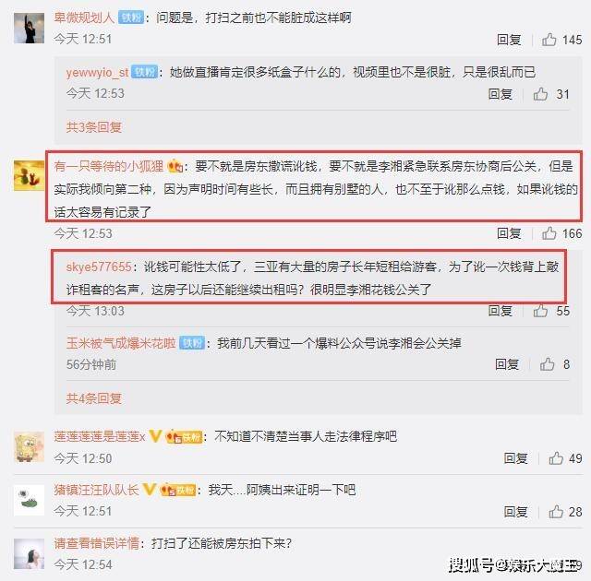The image size is (591, 581).
Task: Like yewwyio_st's reply with 31 likes
Action: tap(540, 94)
